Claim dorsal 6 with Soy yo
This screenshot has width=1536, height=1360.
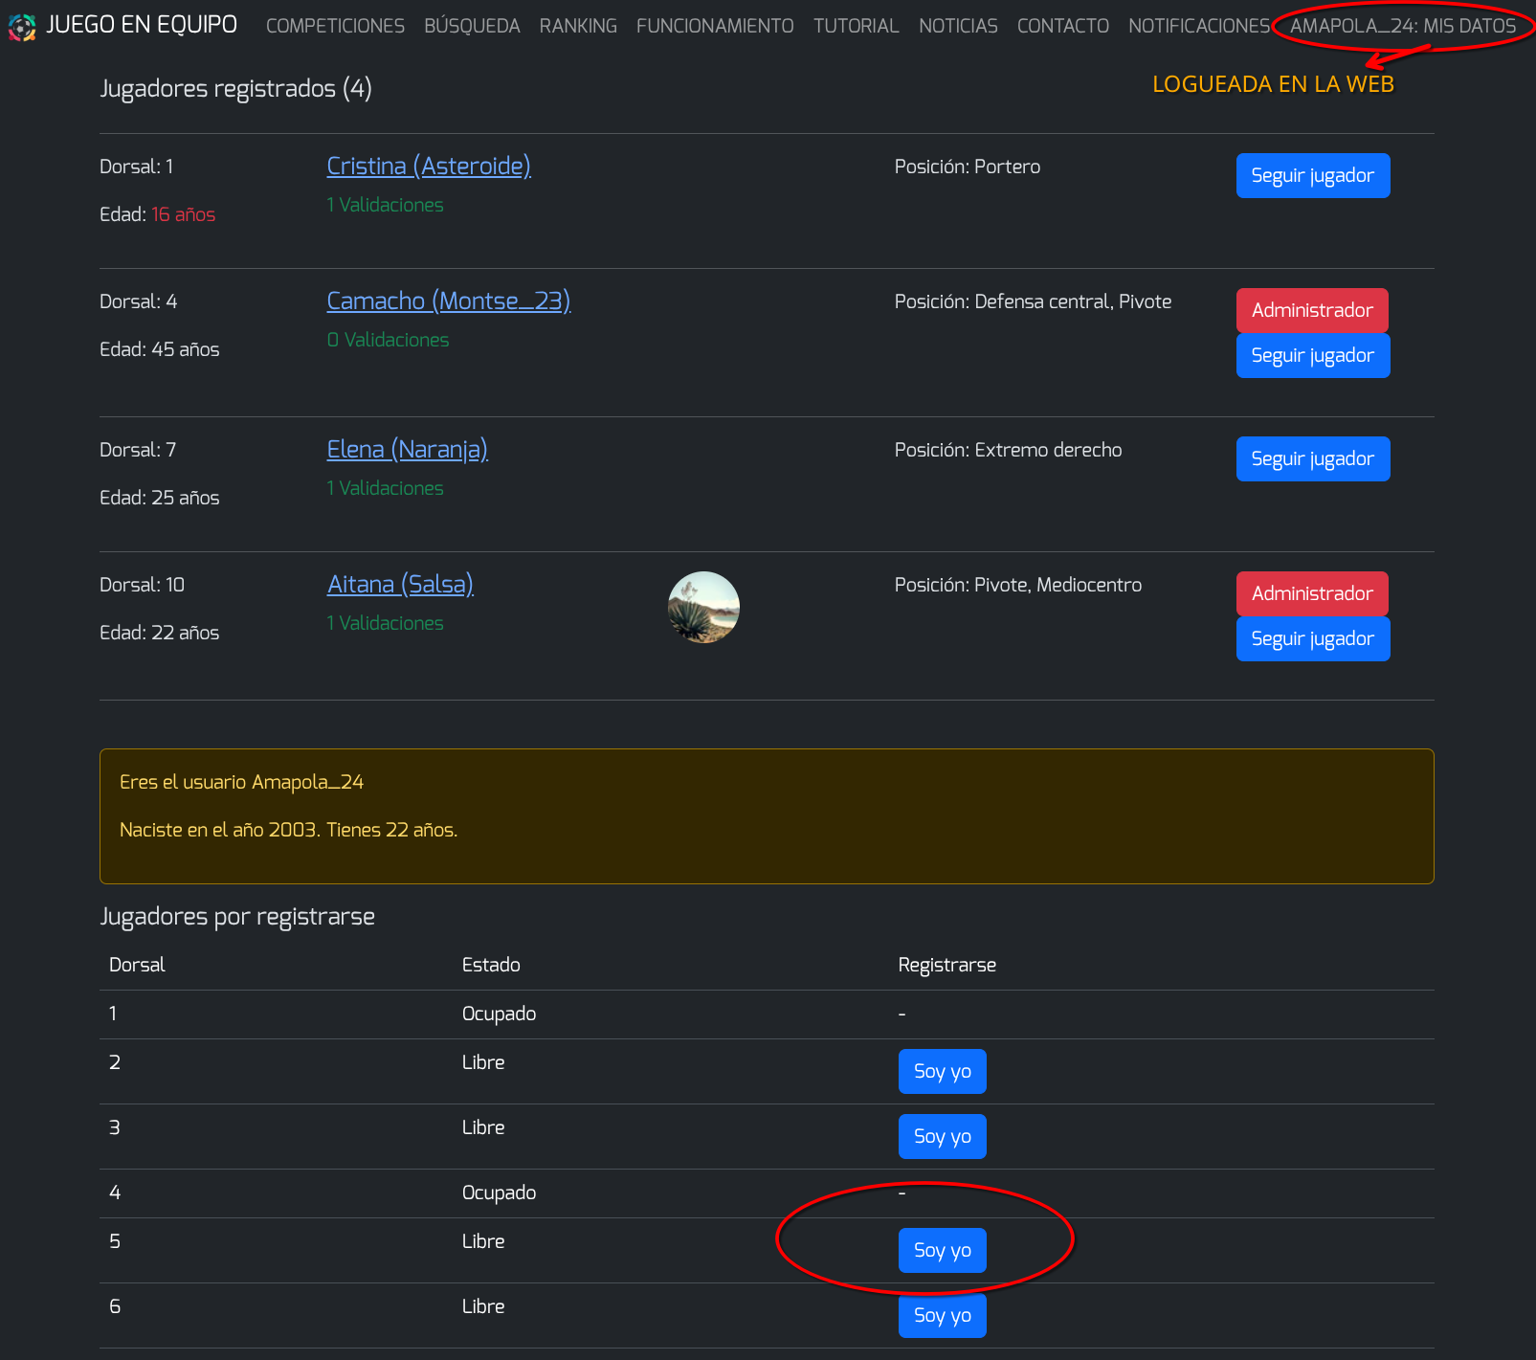[943, 1316]
